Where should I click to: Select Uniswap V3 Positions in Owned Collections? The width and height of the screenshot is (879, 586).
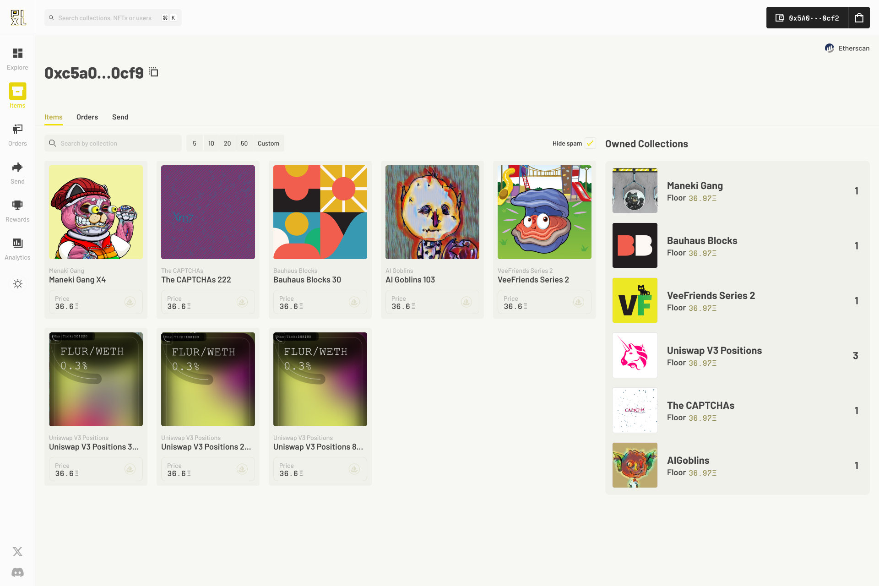tap(737, 355)
